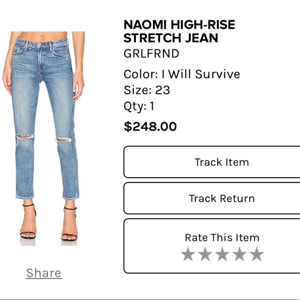Click the Track Item button
Image resolution: width=300 pixels, height=300 pixels.
click(x=222, y=162)
